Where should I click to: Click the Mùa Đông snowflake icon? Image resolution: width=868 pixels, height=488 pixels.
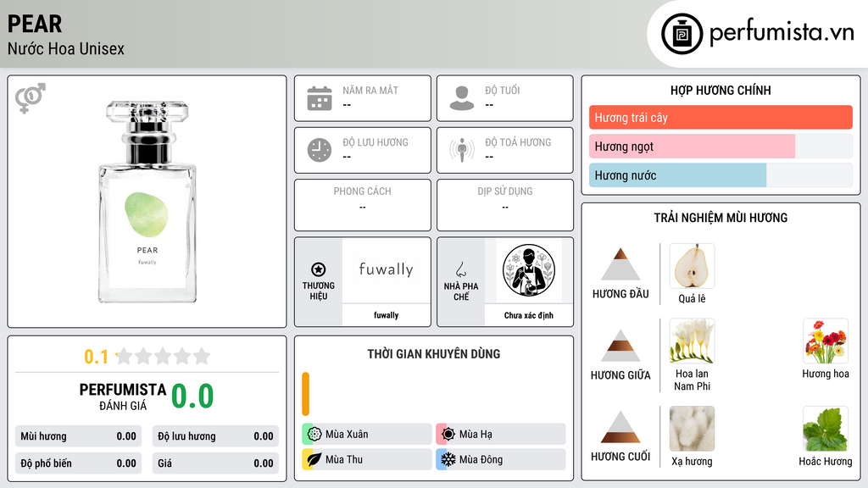click(x=448, y=459)
